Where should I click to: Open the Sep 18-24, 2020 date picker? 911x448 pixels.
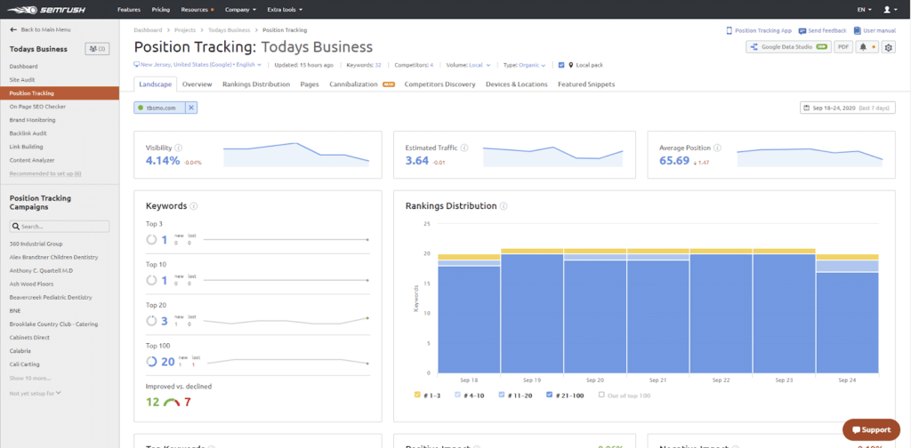848,108
